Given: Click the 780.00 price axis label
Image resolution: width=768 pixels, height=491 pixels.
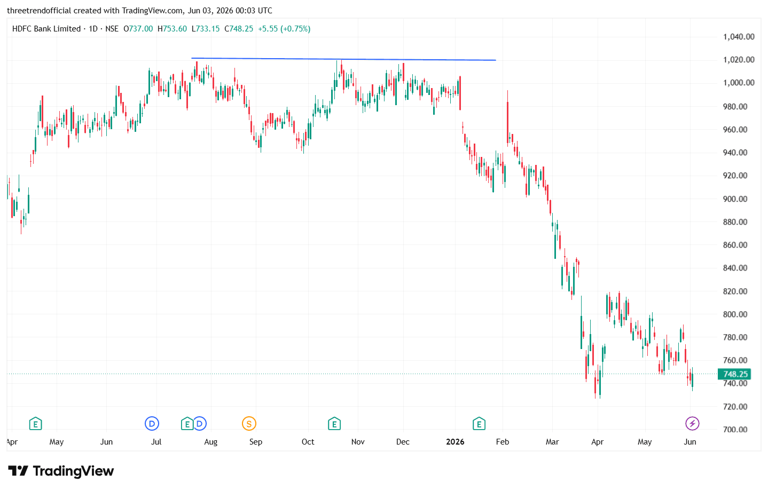Looking at the screenshot, I should point(735,337).
